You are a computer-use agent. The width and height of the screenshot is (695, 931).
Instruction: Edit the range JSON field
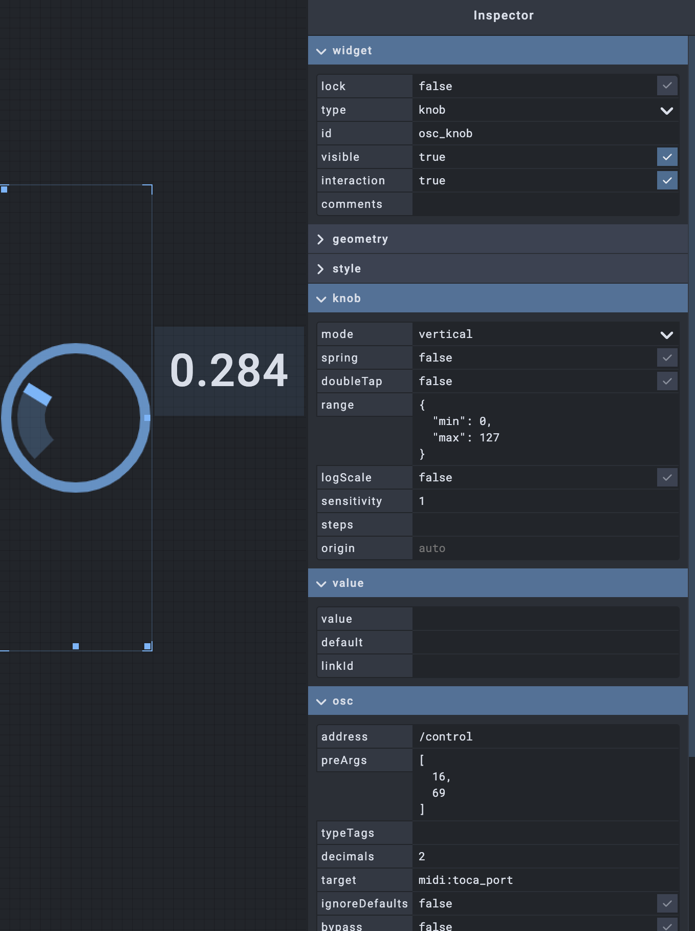[x=546, y=429]
